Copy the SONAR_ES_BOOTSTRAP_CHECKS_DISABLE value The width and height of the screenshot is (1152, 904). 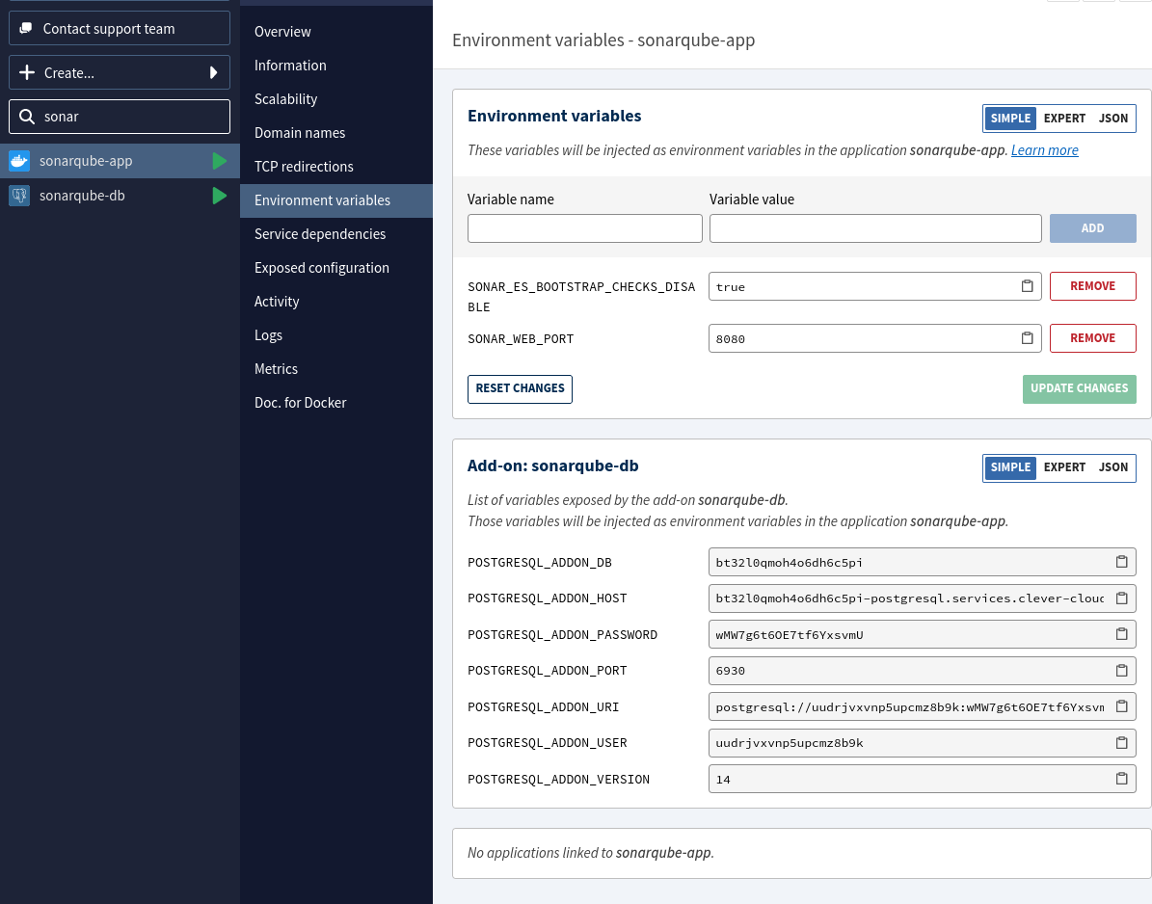pyautogui.click(x=1027, y=285)
